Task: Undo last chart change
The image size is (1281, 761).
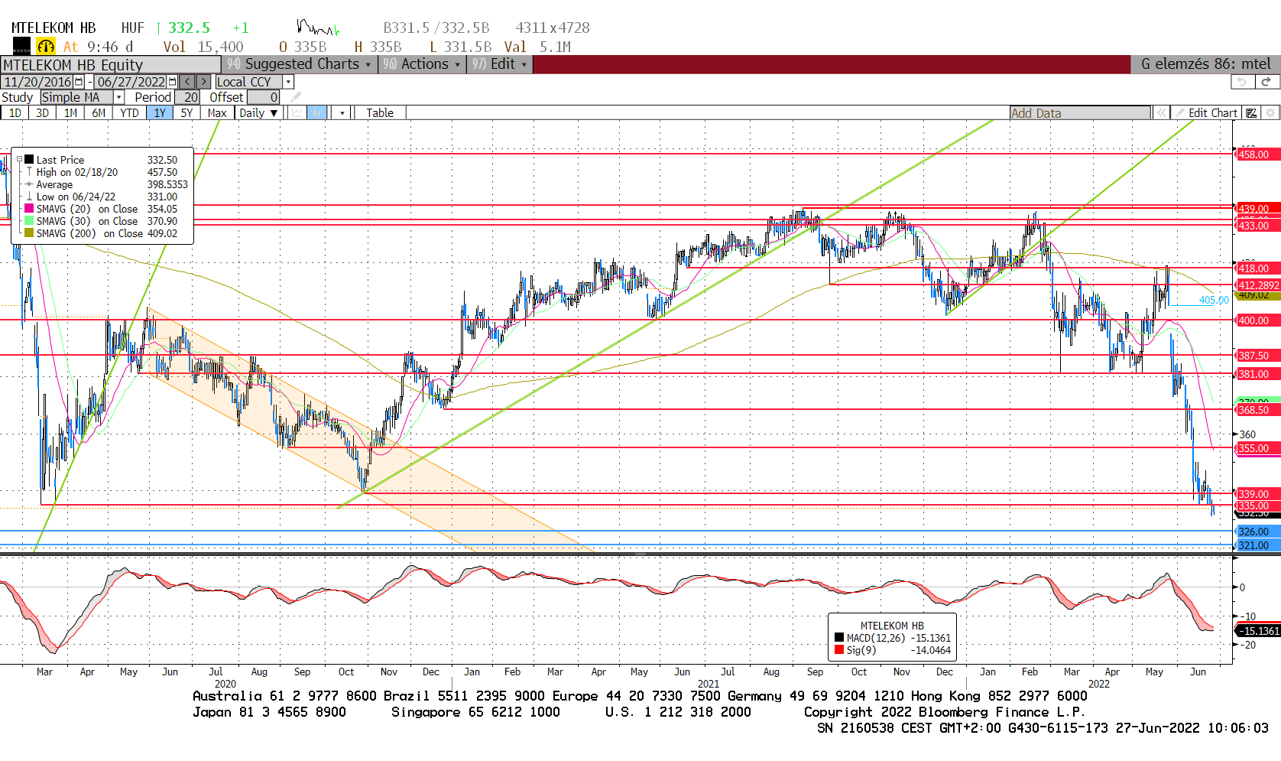Action: point(1243,82)
